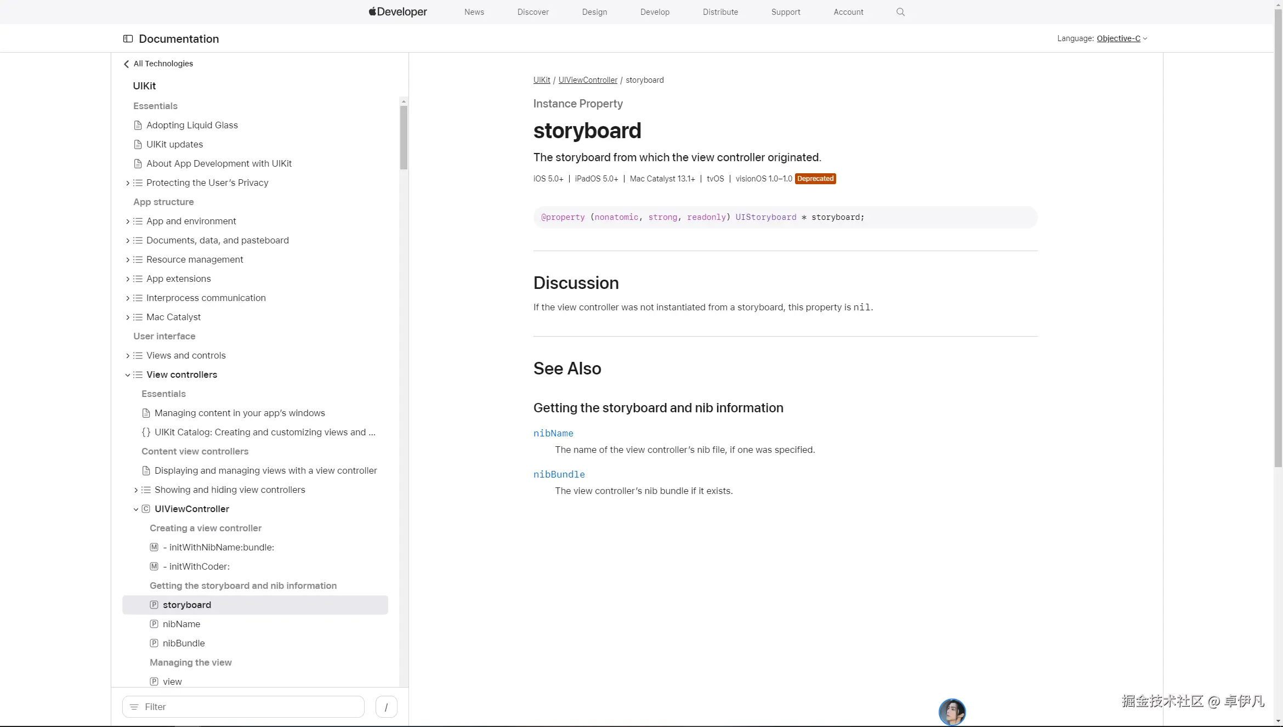
Task: Open the Distribute menu
Action: 720,12
